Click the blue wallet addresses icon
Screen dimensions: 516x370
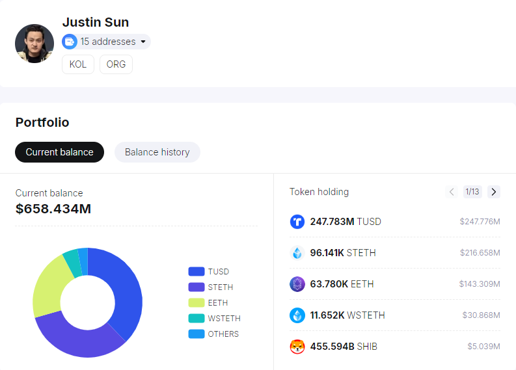point(70,42)
